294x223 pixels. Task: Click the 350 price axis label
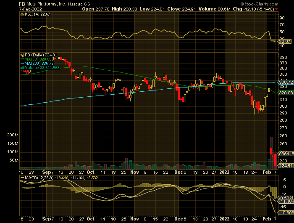(283, 74)
